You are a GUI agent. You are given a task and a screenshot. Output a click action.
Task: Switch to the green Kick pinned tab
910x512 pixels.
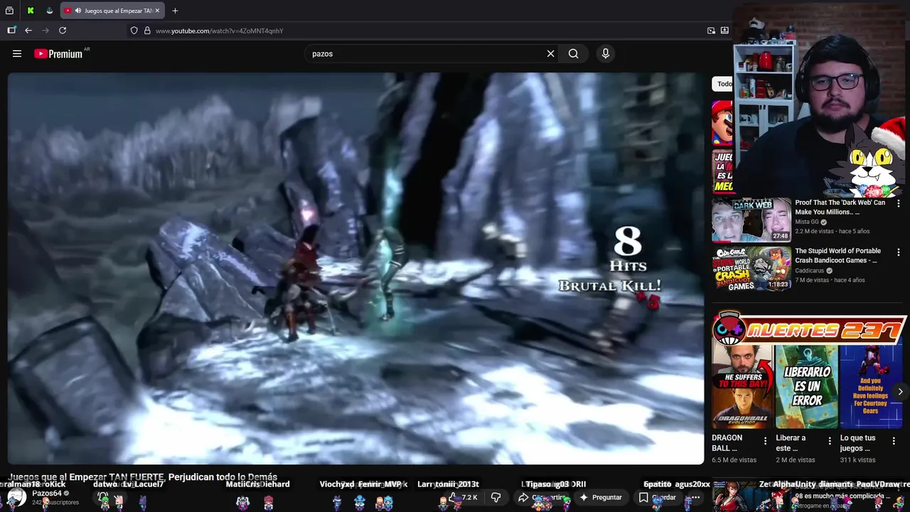(31, 11)
